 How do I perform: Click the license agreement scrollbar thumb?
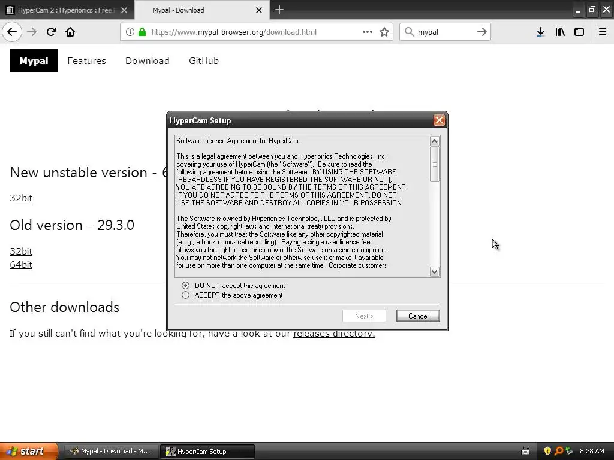pos(435,164)
